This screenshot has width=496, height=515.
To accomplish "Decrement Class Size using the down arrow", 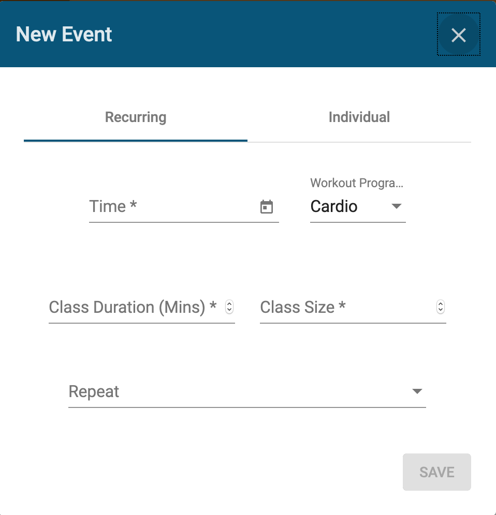I will (x=441, y=310).
